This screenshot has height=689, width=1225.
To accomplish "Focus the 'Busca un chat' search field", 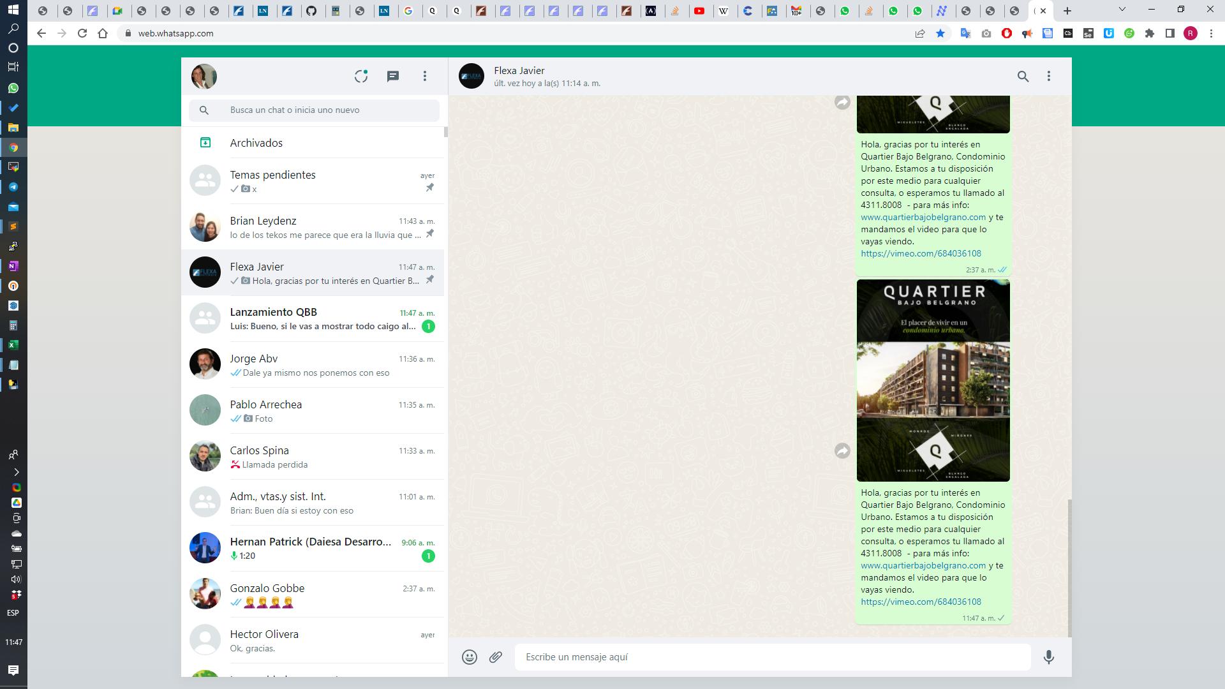I will [314, 110].
